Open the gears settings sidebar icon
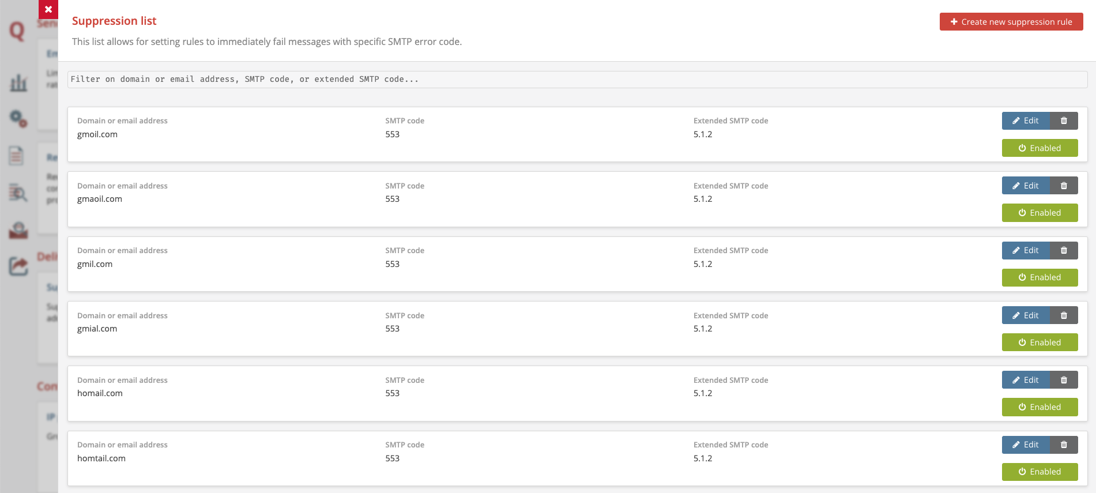The height and width of the screenshot is (493, 1096). click(x=18, y=119)
